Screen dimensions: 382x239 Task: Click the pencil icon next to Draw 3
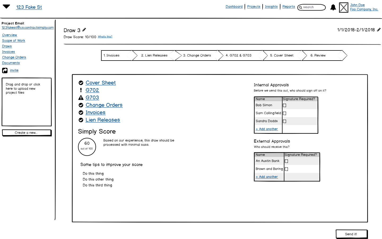pyautogui.click(x=84, y=30)
